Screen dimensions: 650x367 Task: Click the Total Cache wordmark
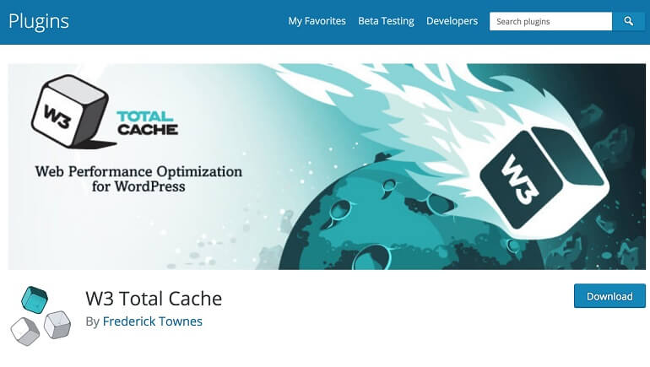pyautogui.click(x=147, y=123)
